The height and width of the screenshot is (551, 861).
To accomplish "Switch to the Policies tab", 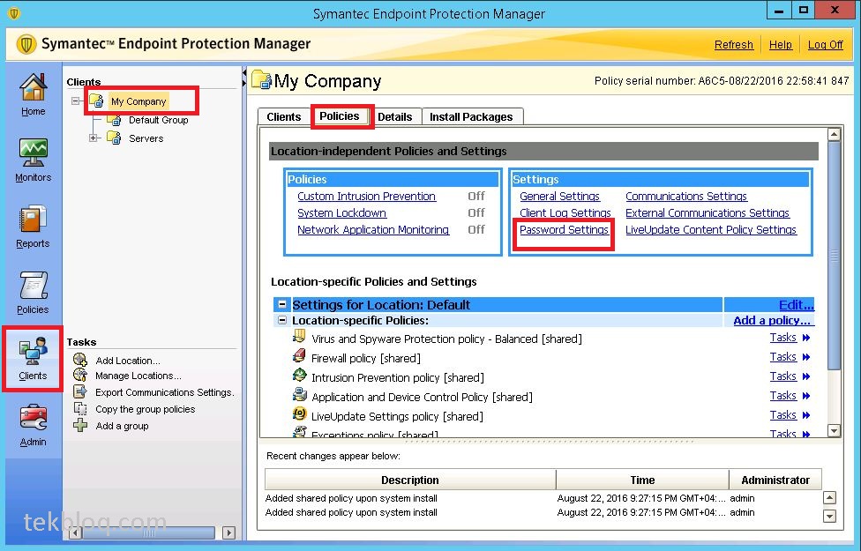I will 340,115.
